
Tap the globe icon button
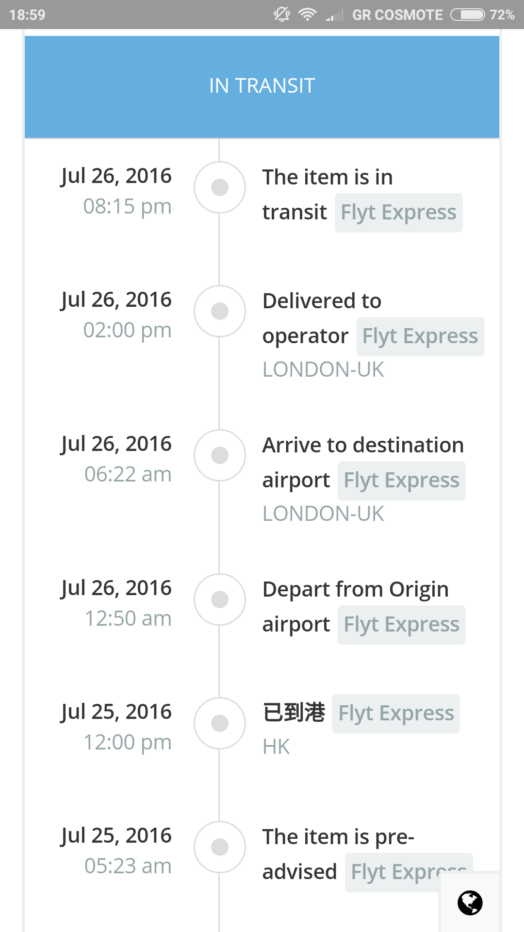470,903
